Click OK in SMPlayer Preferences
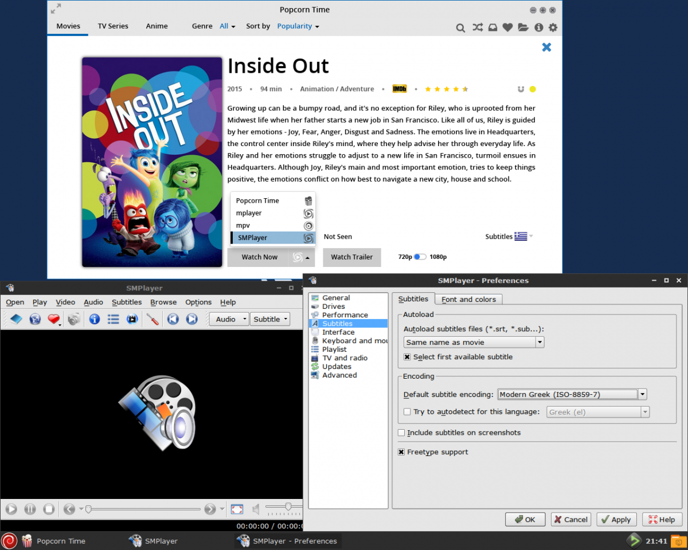 (525, 520)
